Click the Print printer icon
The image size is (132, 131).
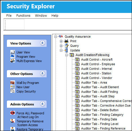point(66,41)
